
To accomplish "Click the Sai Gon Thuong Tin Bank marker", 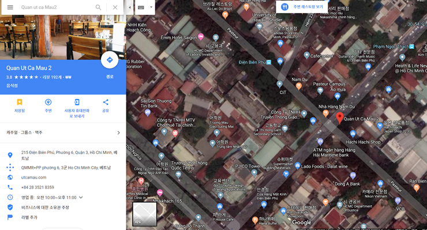I will 148,112.
